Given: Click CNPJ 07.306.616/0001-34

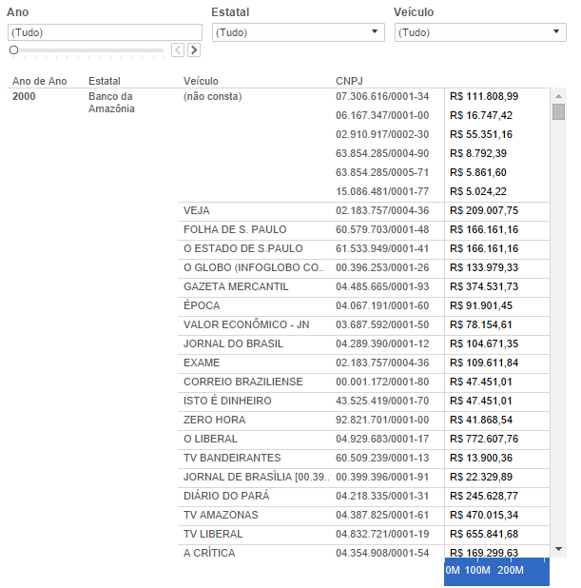Looking at the screenshot, I should (x=382, y=96).
